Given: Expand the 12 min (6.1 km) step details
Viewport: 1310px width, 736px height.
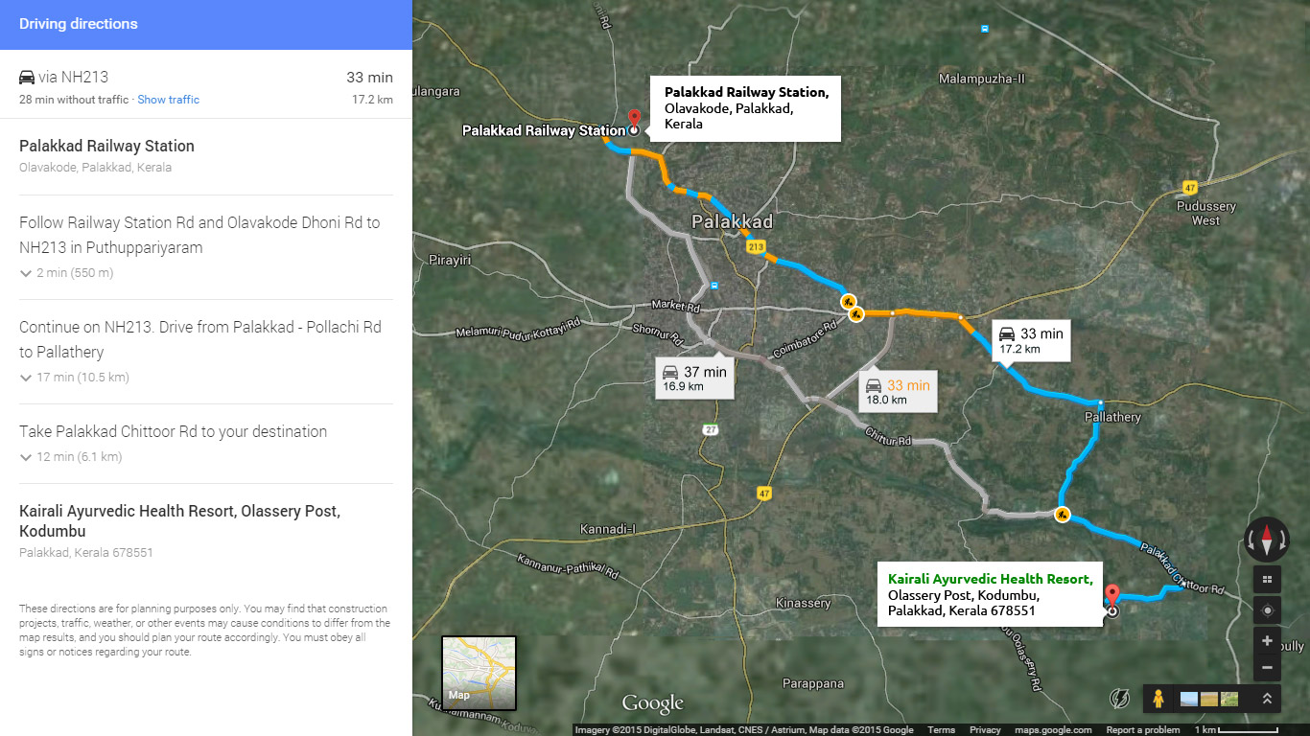Looking at the screenshot, I should pos(70,457).
